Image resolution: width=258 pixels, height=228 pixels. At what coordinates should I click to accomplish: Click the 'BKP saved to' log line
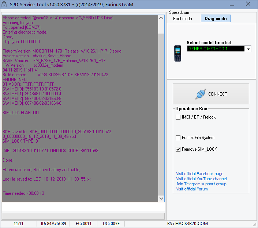point(57,134)
